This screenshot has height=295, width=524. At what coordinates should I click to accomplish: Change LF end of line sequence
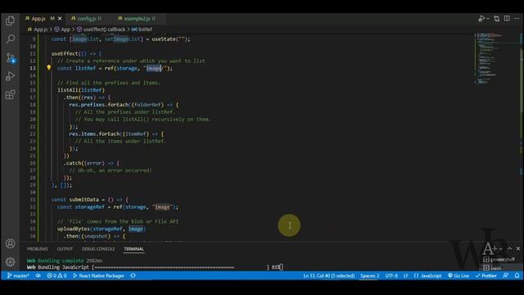tap(406, 275)
